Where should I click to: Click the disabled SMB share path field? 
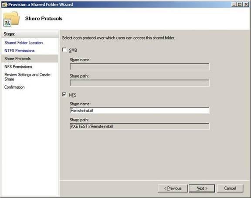(x=139, y=83)
